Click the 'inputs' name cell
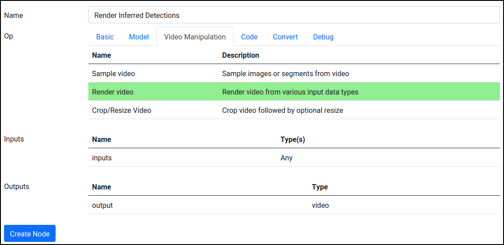 tap(102, 158)
